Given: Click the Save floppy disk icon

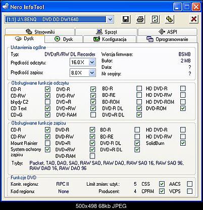Looking at the screenshot, I should point(126,19).
